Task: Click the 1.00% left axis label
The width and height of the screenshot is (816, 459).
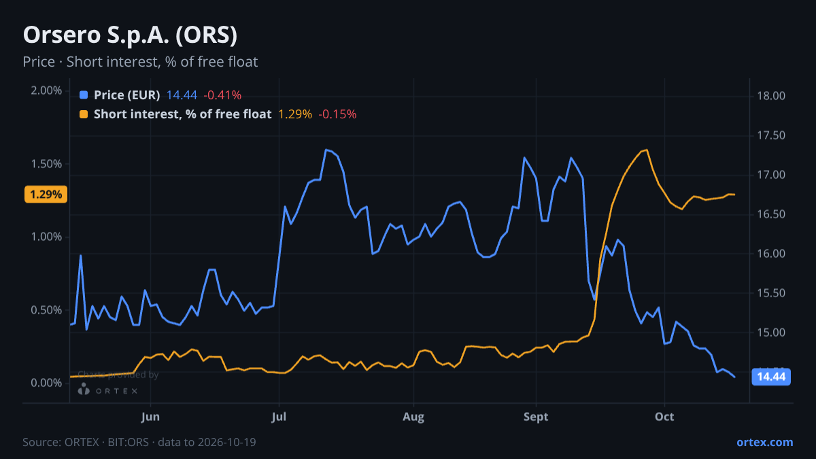Action: pos(47,237)
